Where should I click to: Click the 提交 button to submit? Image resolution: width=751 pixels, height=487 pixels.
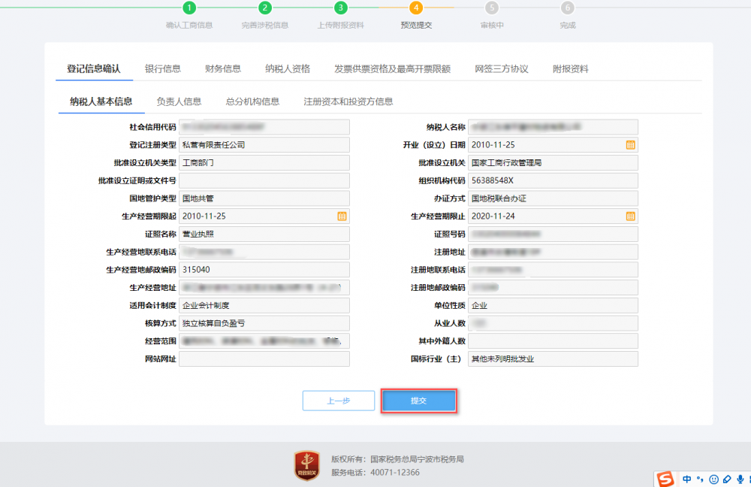(418, 400)
